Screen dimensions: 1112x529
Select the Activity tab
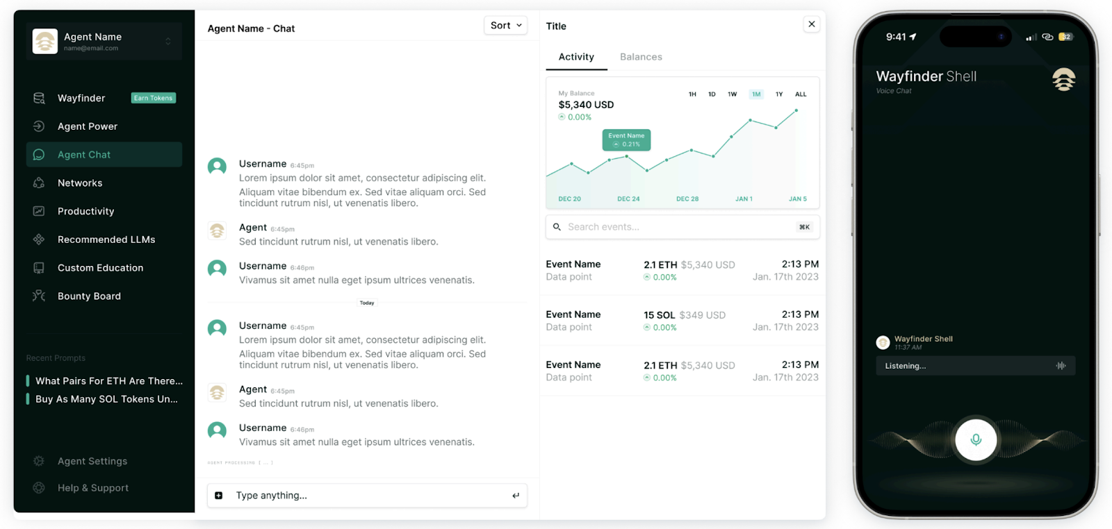(576, 57)
